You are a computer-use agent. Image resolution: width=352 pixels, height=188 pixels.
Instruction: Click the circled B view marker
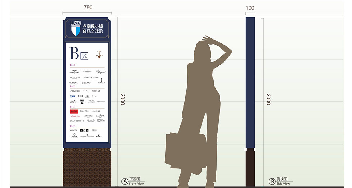click(272, 181)
